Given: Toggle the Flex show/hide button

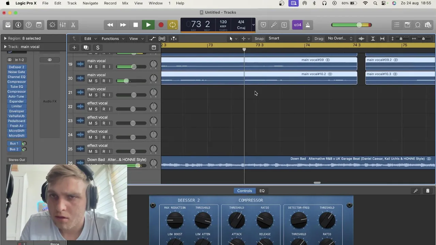Looking at the screenshot, I should (162, 39).
